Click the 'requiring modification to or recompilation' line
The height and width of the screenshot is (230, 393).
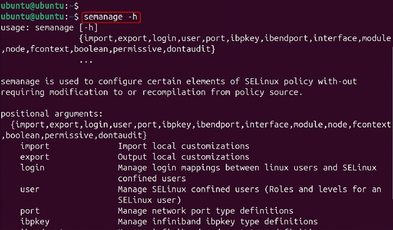[151, 92]
